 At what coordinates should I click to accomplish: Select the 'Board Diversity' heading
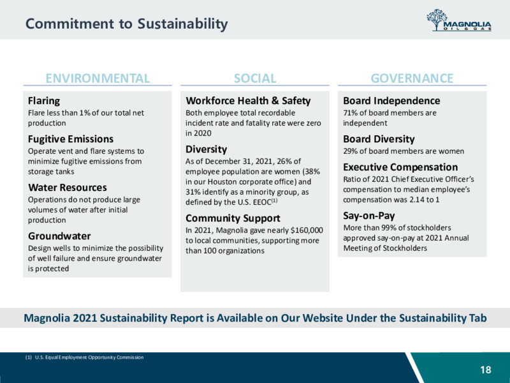379,139
